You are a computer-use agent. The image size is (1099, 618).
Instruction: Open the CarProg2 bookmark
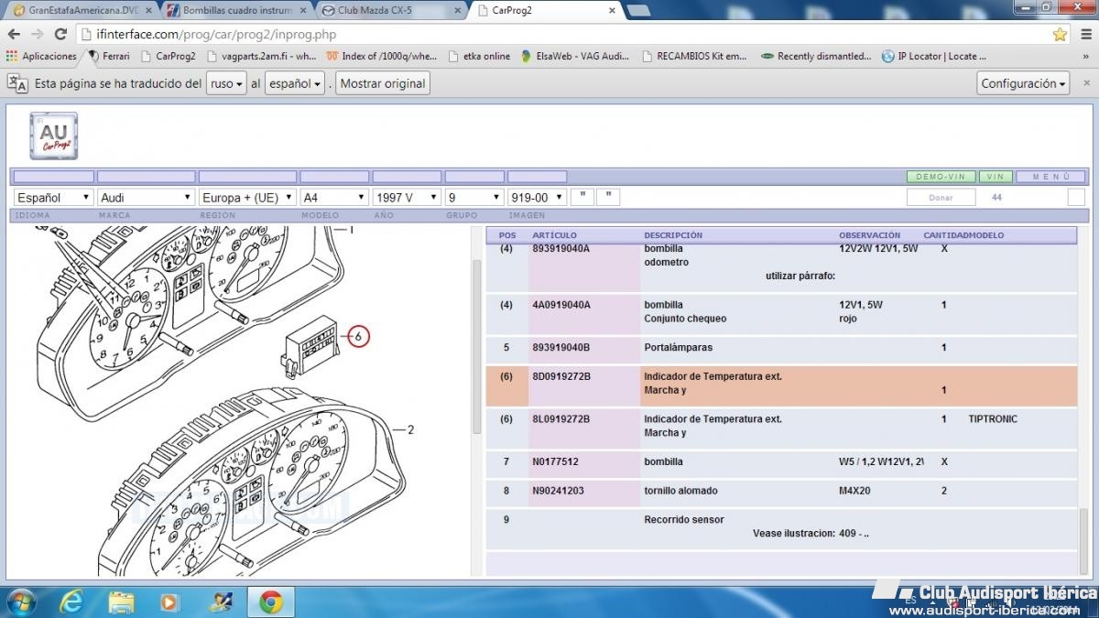point(169,56)
